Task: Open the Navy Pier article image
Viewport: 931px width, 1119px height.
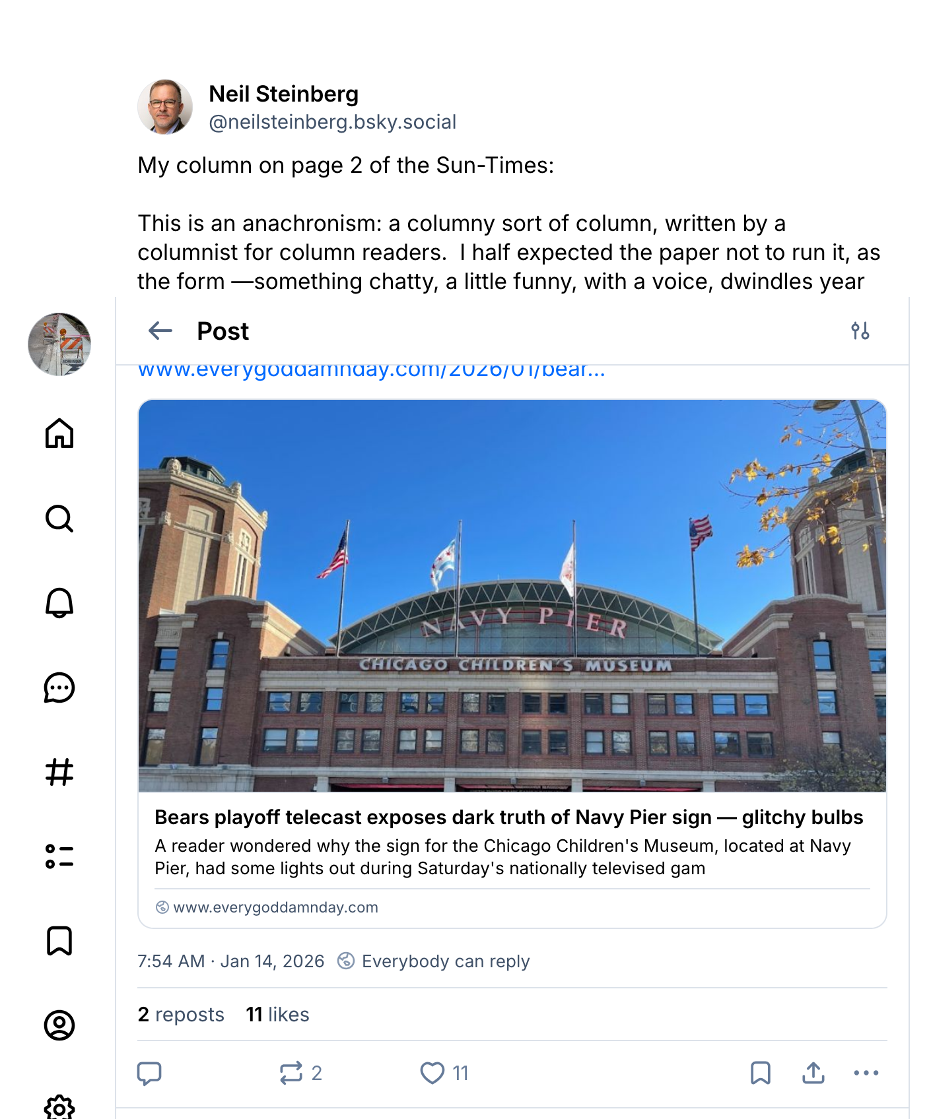Action: click(512, 595)
